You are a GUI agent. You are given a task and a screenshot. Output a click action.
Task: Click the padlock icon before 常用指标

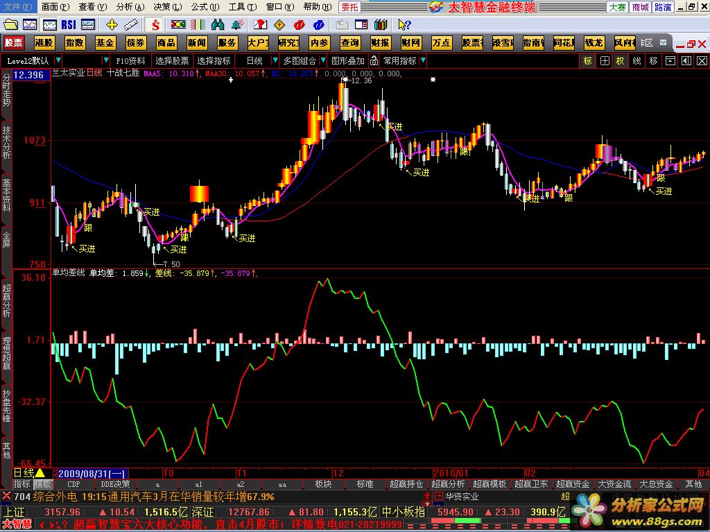[x=374, y=60]
